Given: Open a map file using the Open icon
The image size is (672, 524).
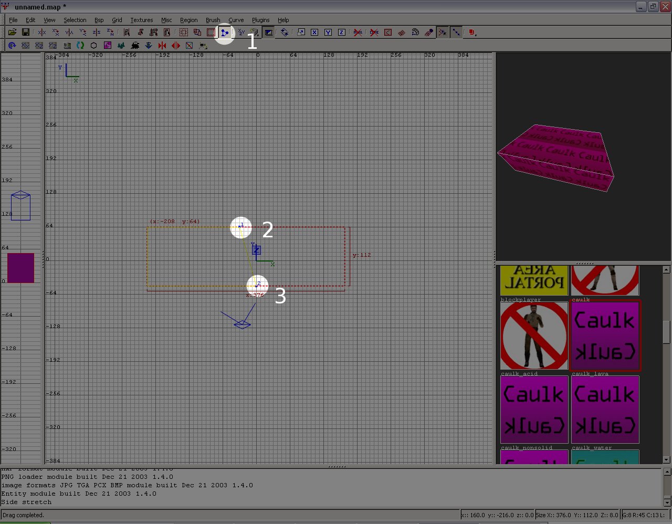Looking at the screenshot, I should (12, 32).
